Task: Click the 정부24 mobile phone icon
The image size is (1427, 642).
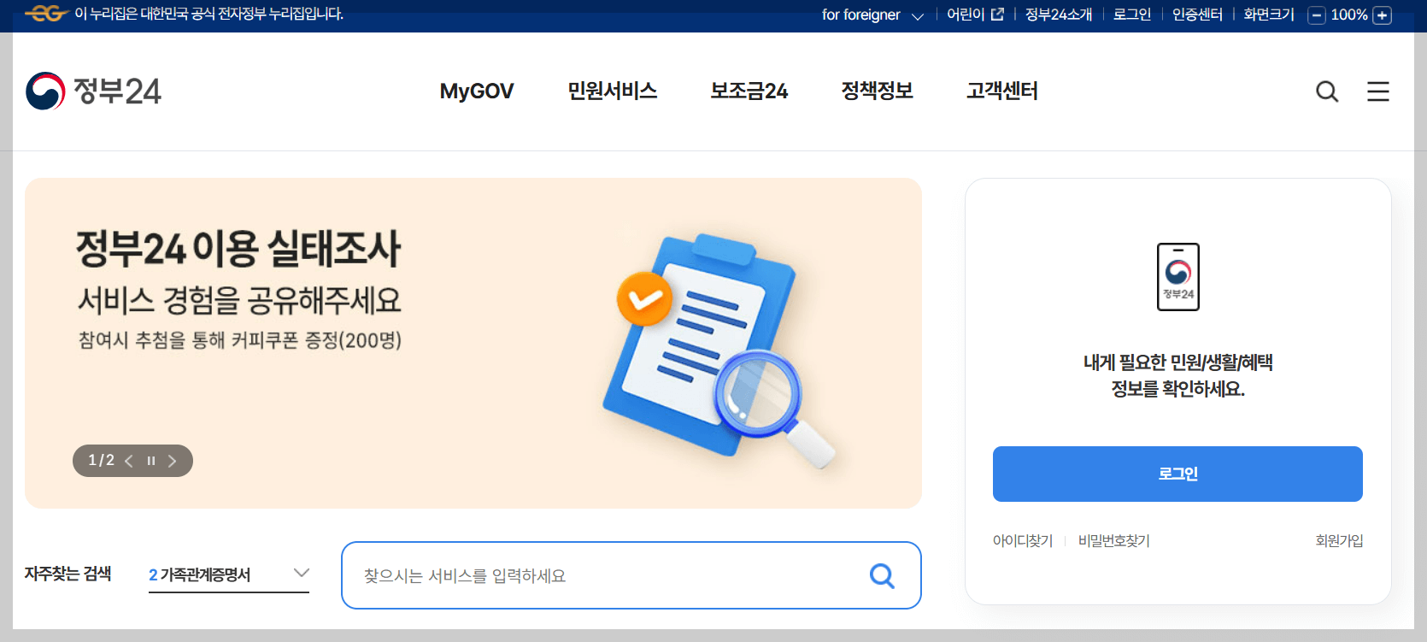Action: pyautogui.click(x=1178, y=277)
